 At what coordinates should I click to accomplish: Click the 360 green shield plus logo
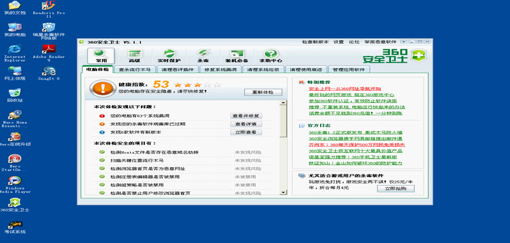click(x=418, y=56)
